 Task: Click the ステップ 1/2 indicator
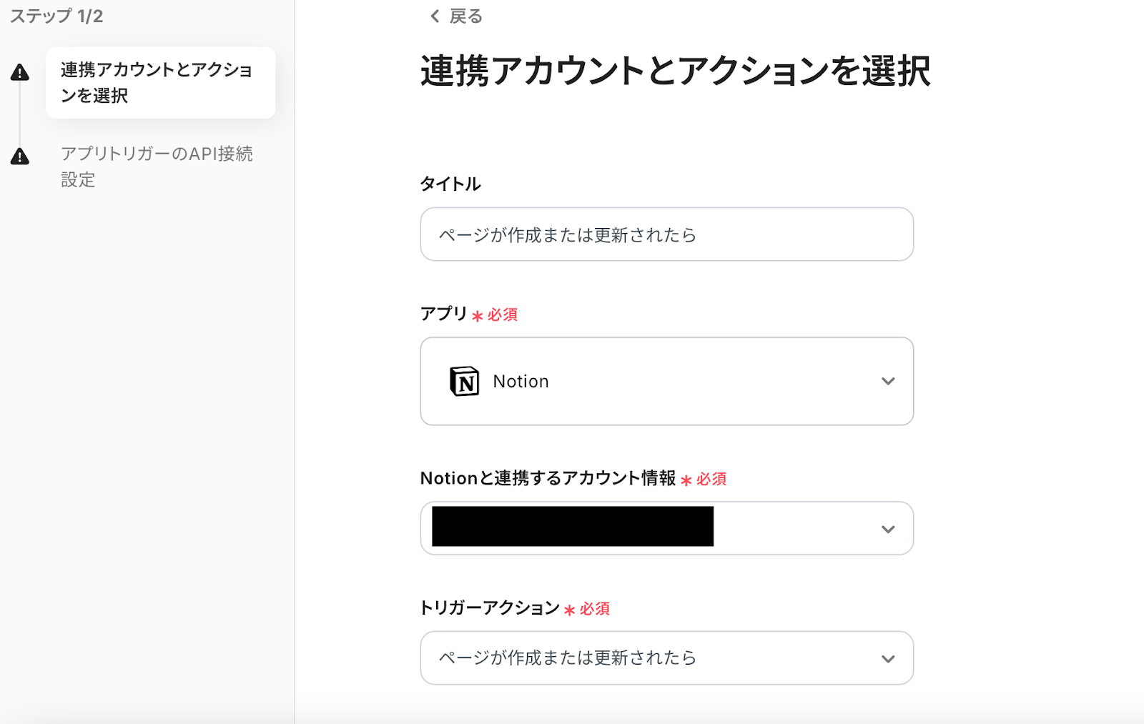click(x=56, y=16)
